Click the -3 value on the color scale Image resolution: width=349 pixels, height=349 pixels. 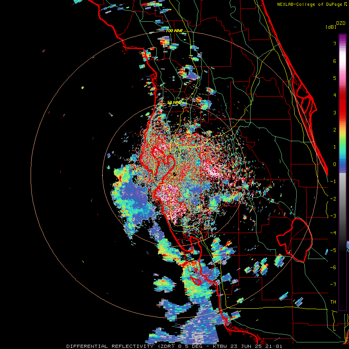coord(333,216)
